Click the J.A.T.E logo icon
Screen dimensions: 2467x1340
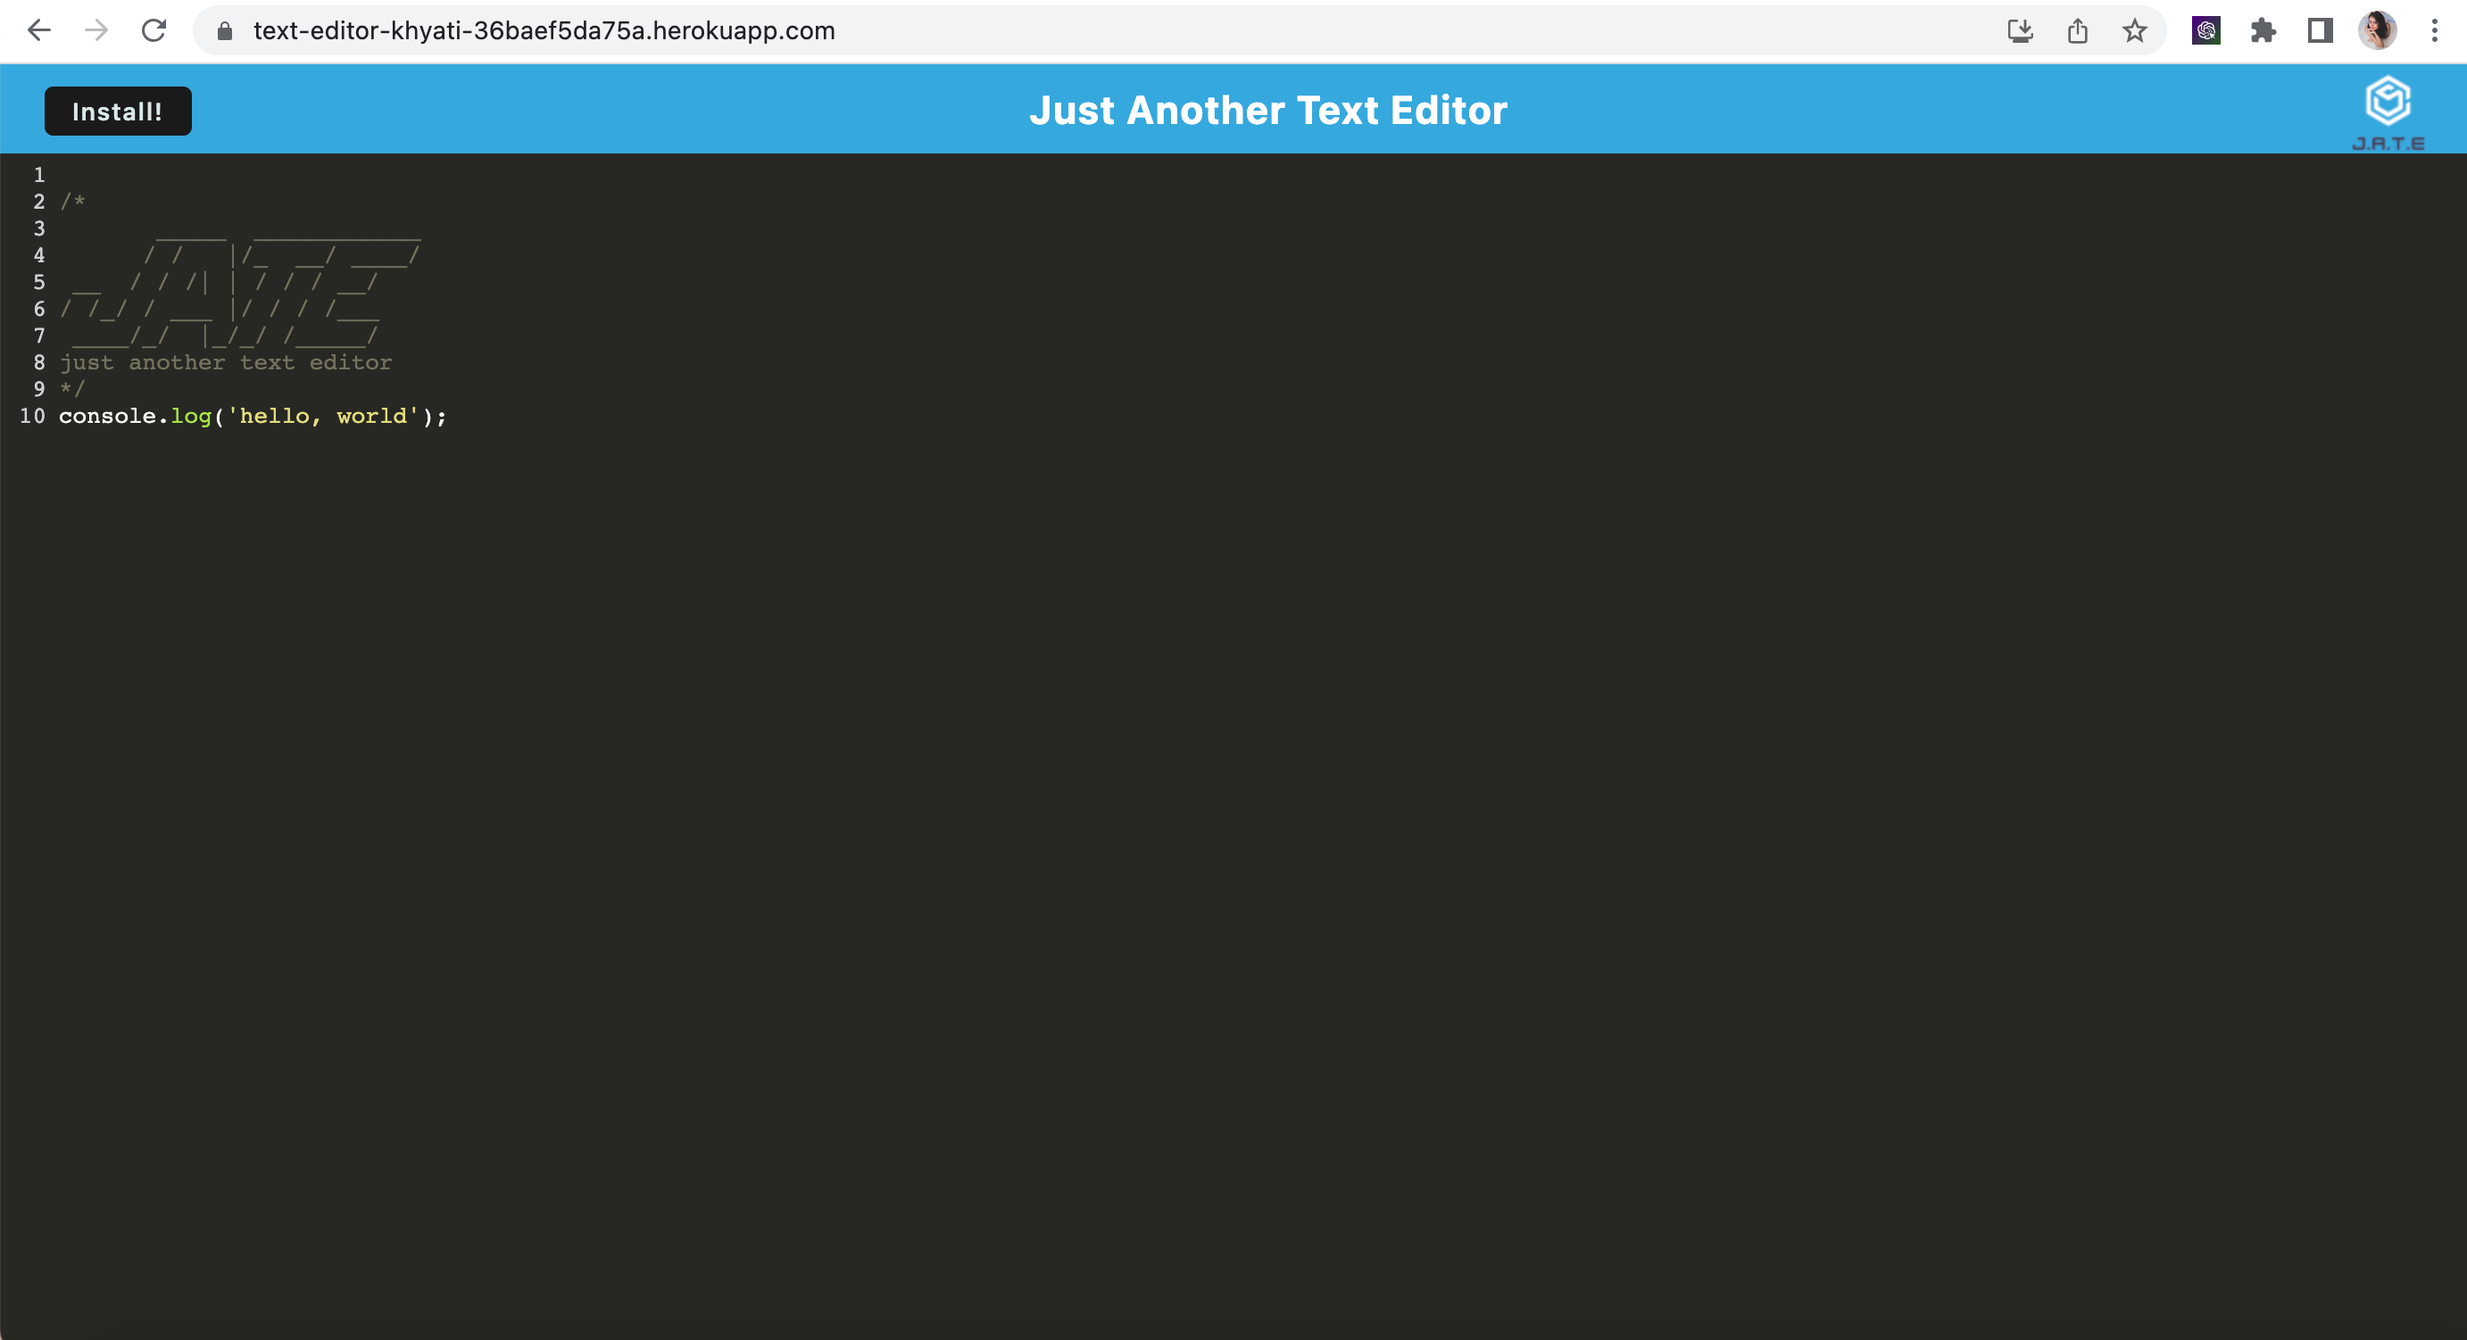click(x=2387, y=100)
